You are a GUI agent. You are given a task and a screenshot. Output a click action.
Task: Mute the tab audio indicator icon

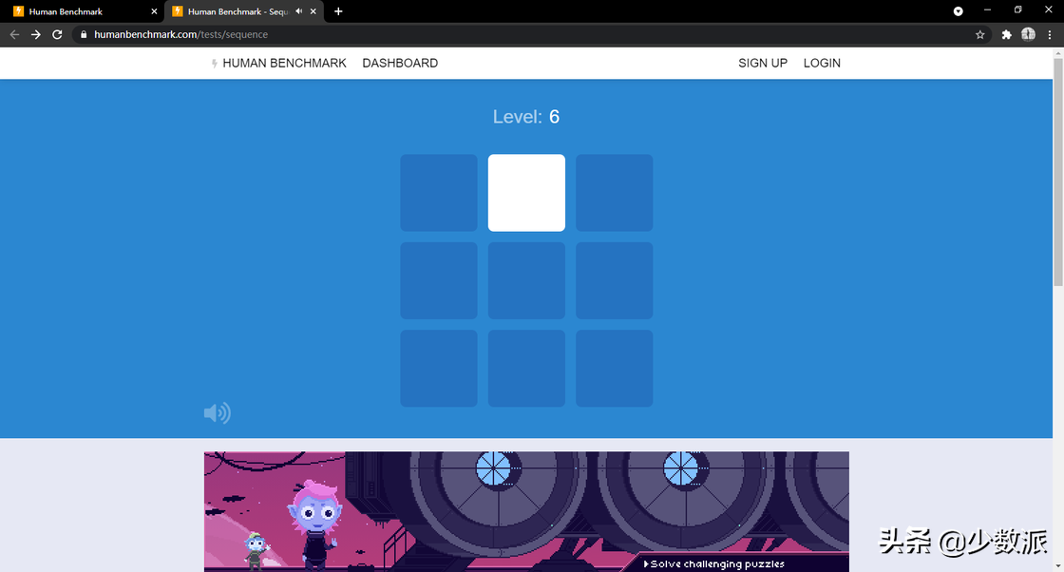pos(298,11)
